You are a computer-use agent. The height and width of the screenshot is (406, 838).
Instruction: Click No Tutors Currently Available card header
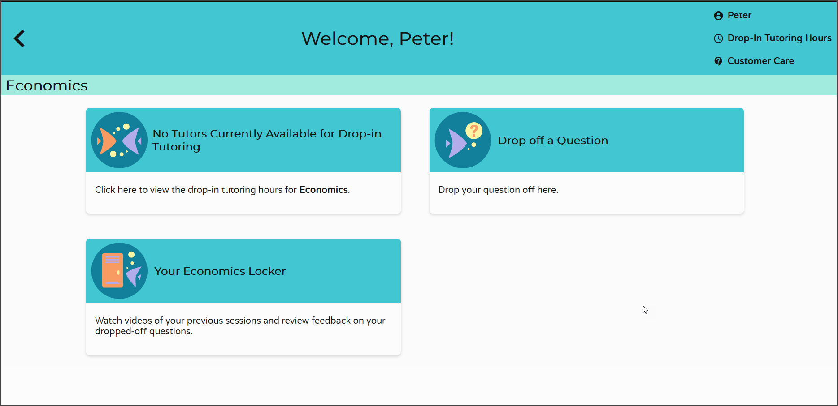coord(267,140)
